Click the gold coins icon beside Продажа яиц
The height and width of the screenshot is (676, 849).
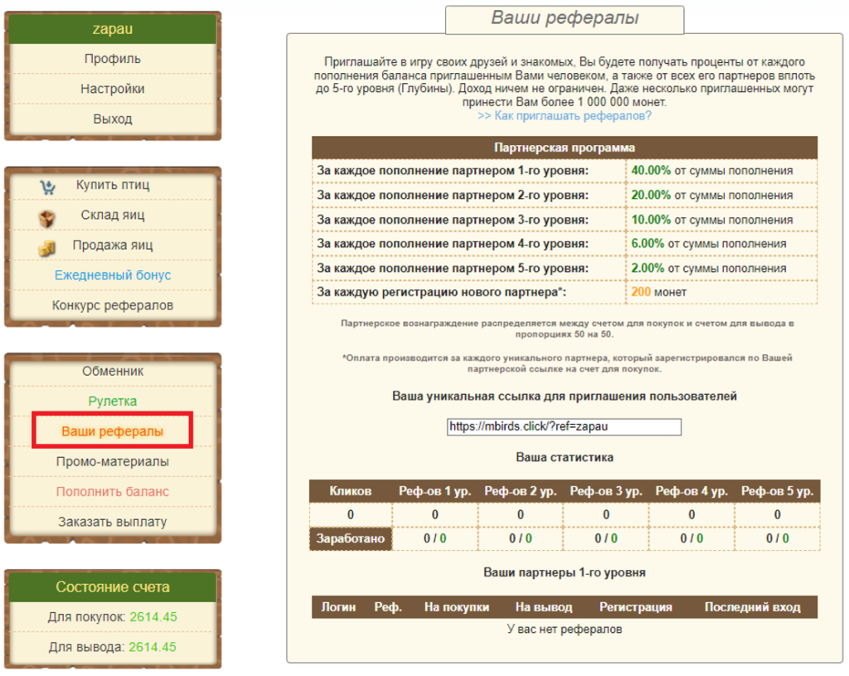click(46, 248)
